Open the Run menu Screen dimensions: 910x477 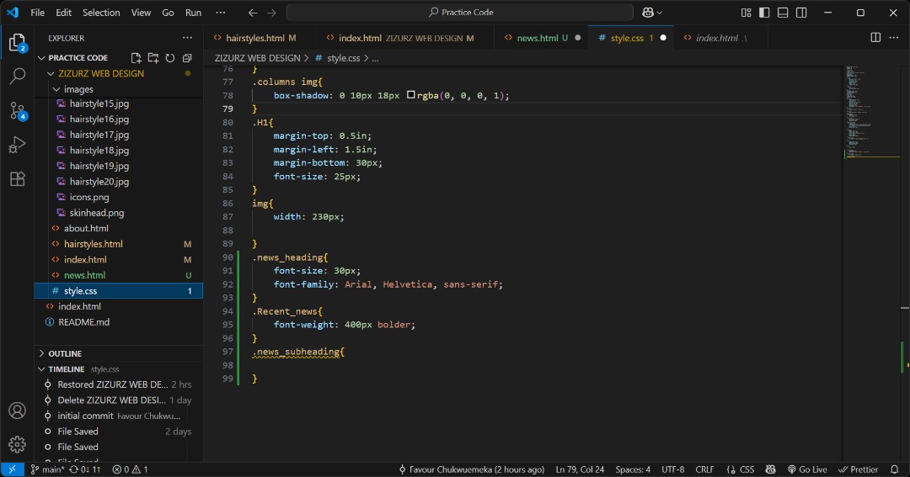pyautogui.click(x=193, y=12)
